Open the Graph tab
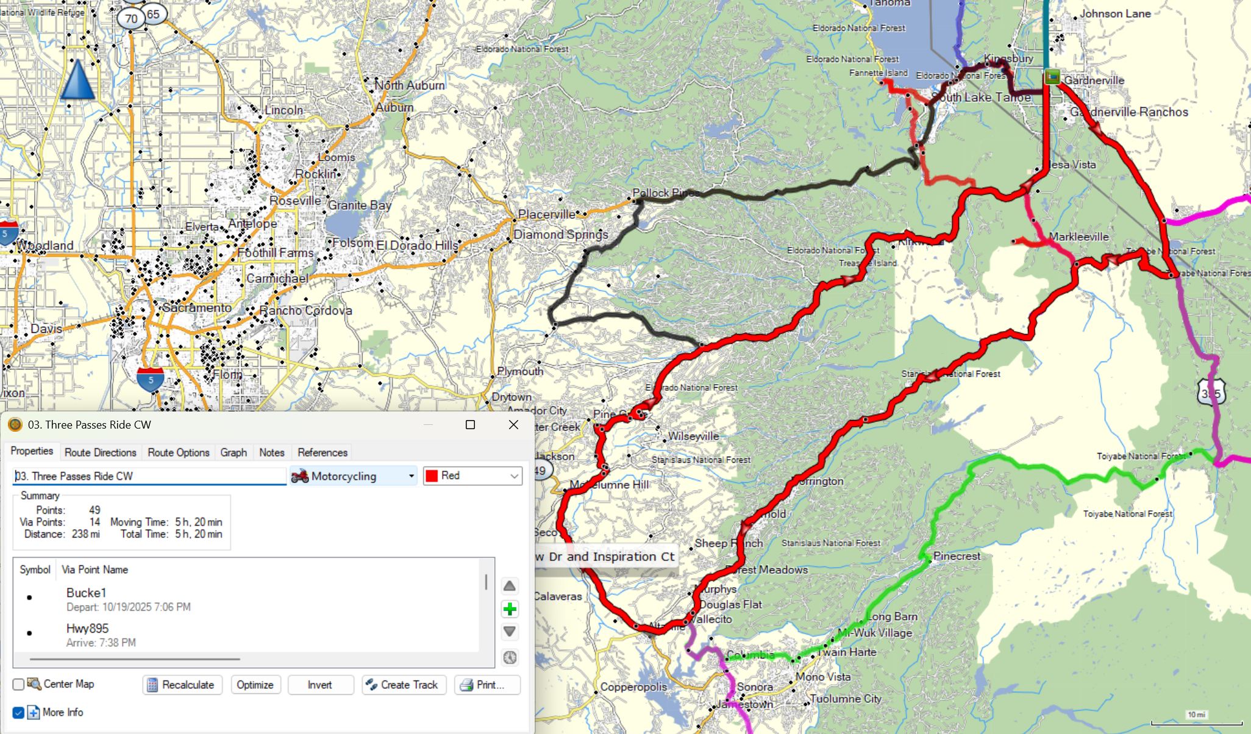The height and width of the screenshot is (734, 1251). pos(233,452)
